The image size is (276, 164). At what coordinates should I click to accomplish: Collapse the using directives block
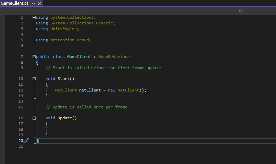point(34,17)
